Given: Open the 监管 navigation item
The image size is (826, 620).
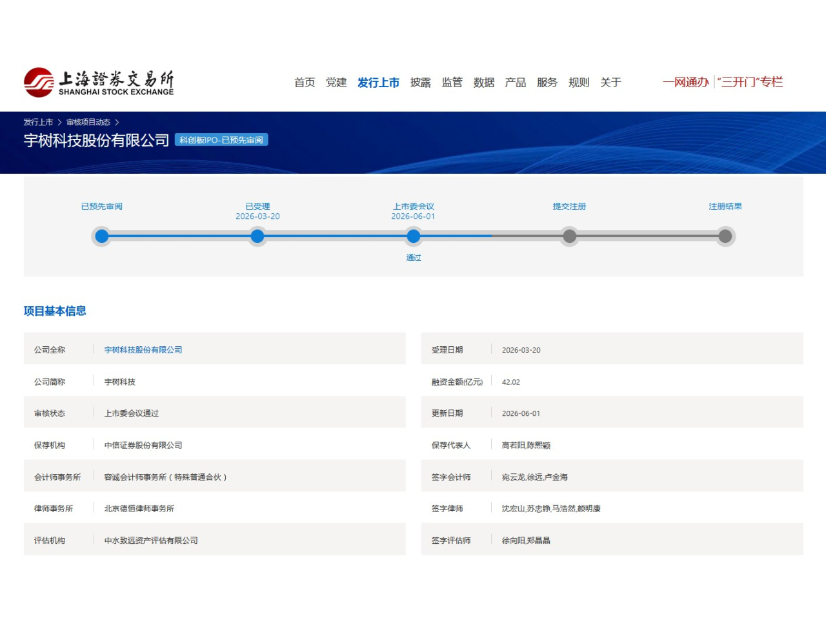Looking at the screenshot, I should point(452,83).
